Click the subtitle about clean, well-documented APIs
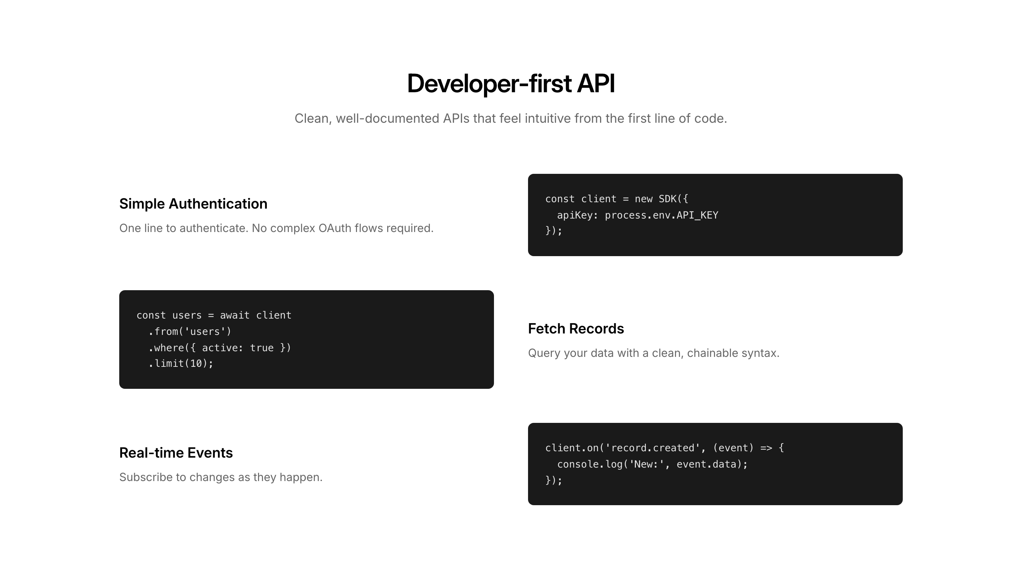This screenshot has height=574, width=1022. [x=511, y=118]
